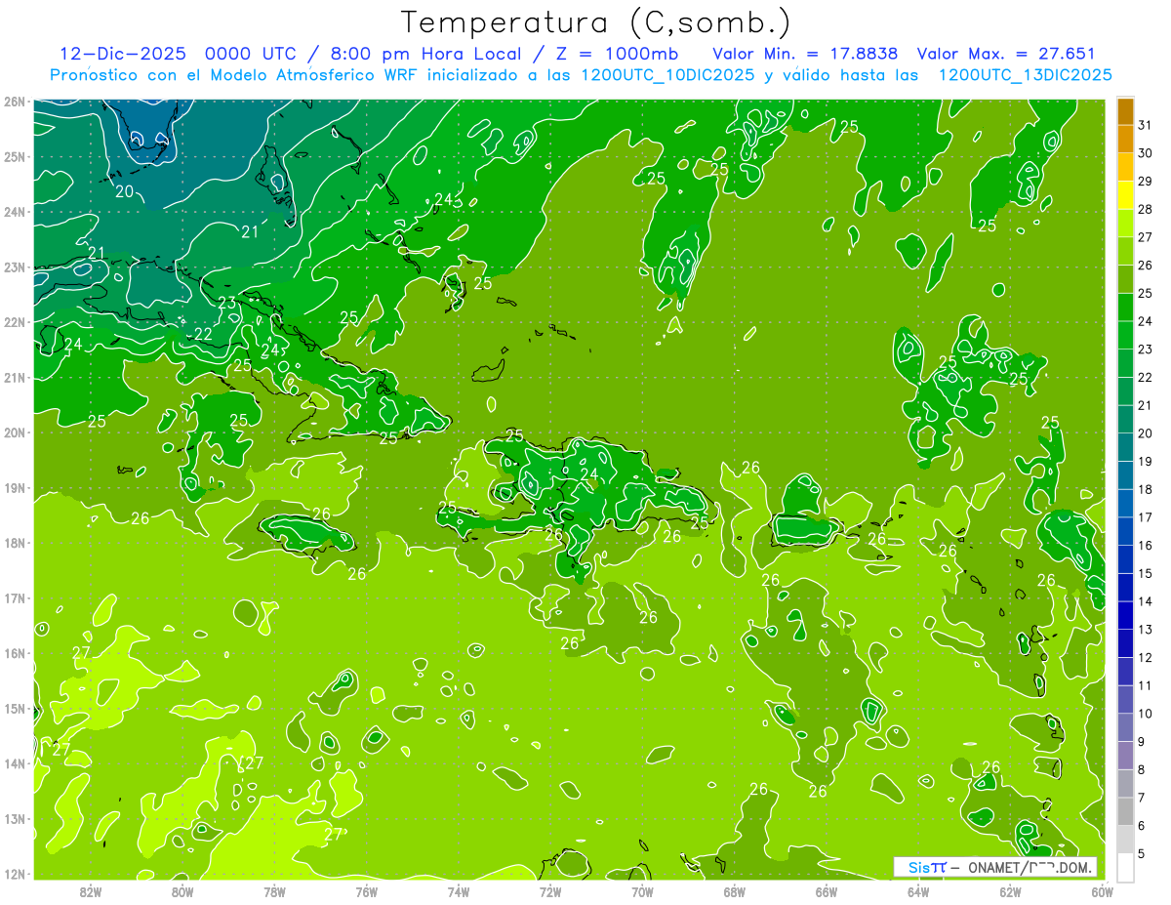1171x905 pixels.
Task: Click longitude axis label "76W"
Action: click(366, 891)
